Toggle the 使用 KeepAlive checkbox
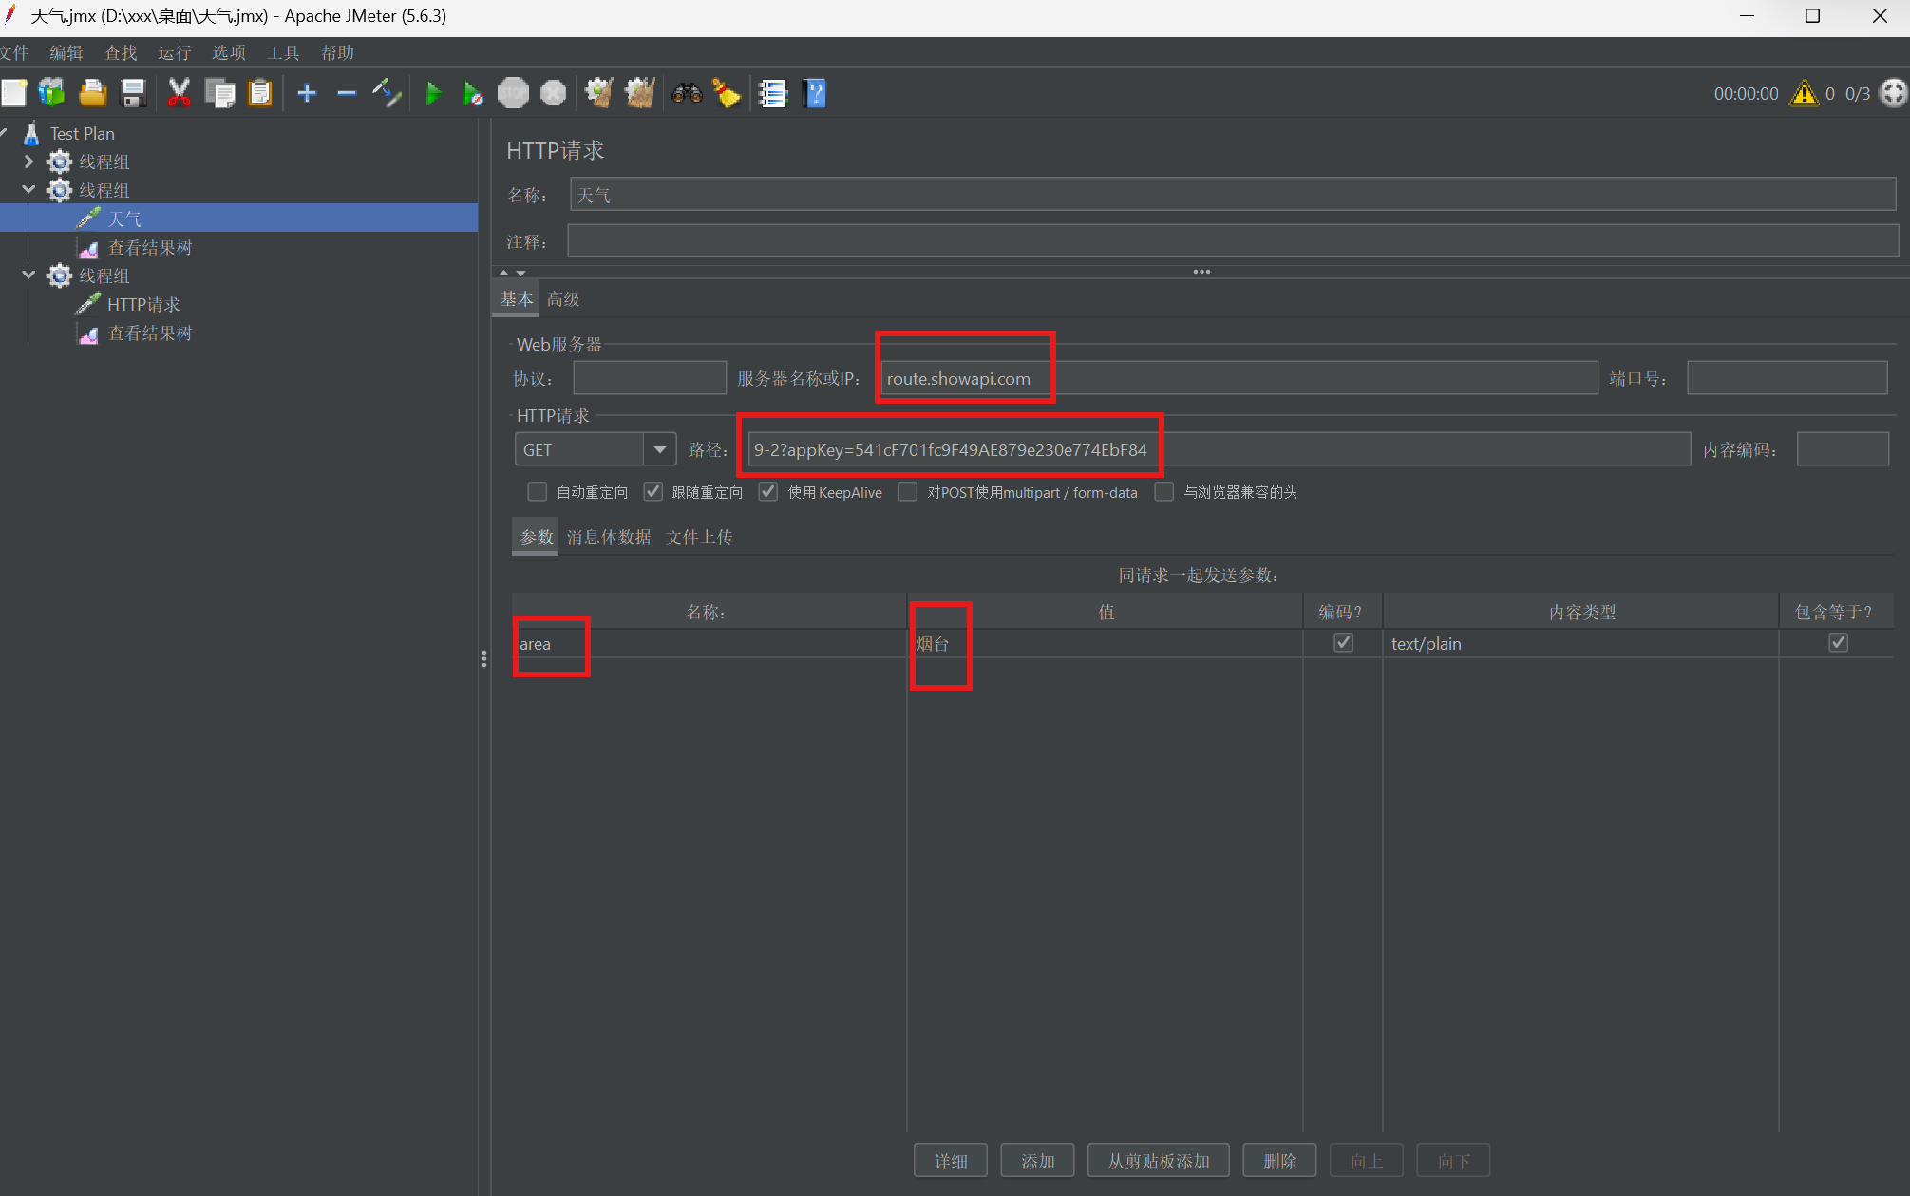Screen dimensions: 1910x1196 tap(768, 492)
